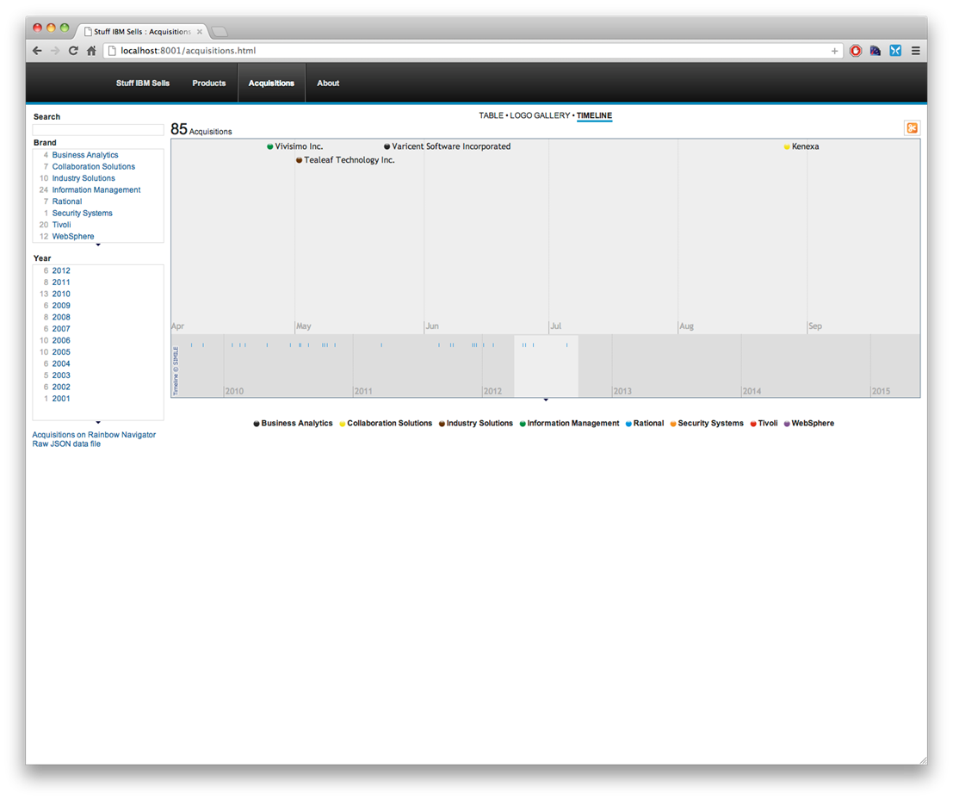Expand the Year facet list arrow
953x800 pixels.
tap(98, 422)
